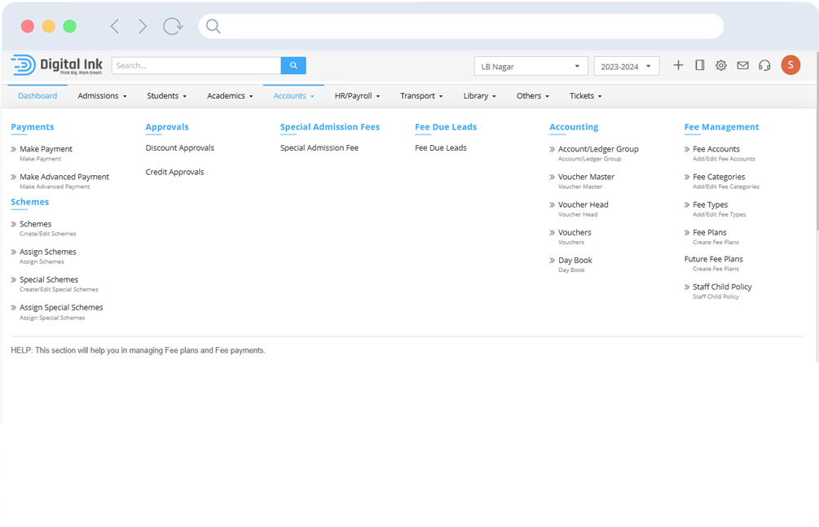Select Staff Child Policy

pos(723,286)
